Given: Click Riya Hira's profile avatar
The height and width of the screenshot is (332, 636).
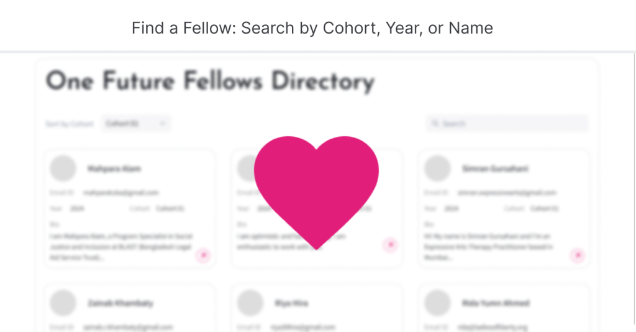Looking at the screenshot, I should coord(250,303).
